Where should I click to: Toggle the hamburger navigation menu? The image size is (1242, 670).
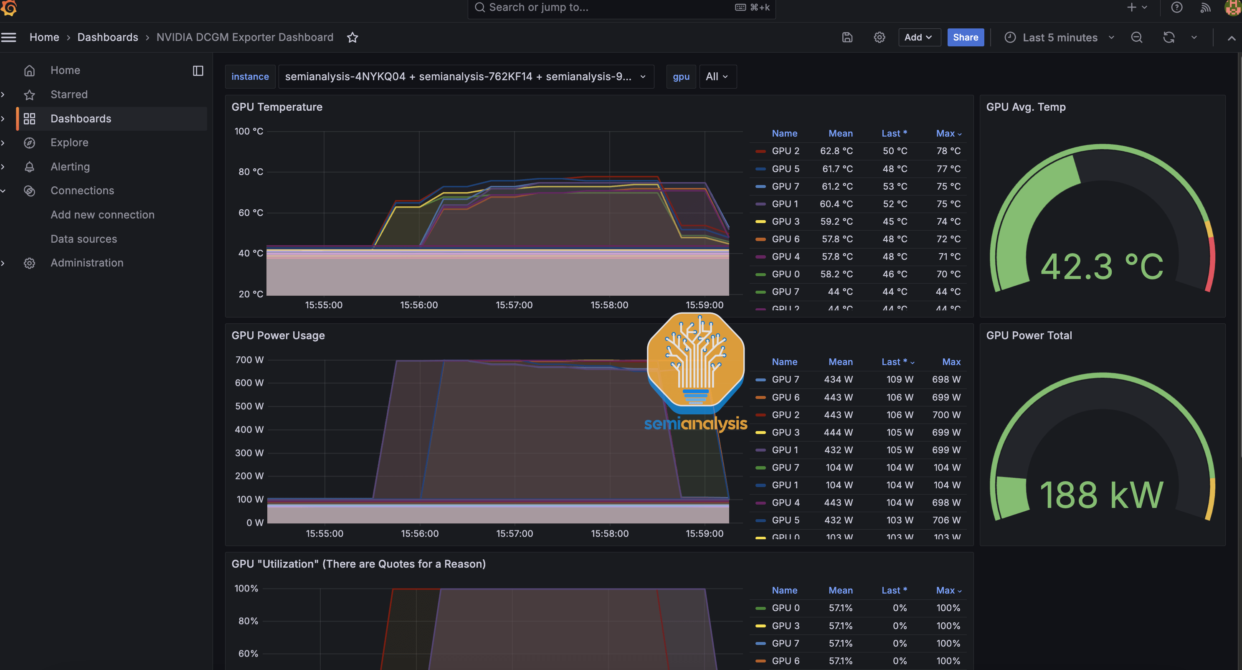coord(9,37)
